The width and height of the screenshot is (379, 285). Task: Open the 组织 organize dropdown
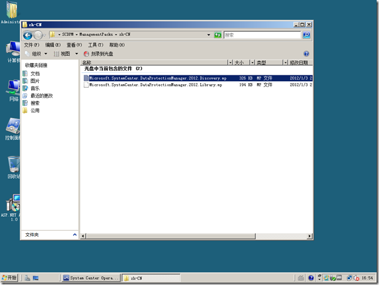pyautogui.click(x=36, y=54)
